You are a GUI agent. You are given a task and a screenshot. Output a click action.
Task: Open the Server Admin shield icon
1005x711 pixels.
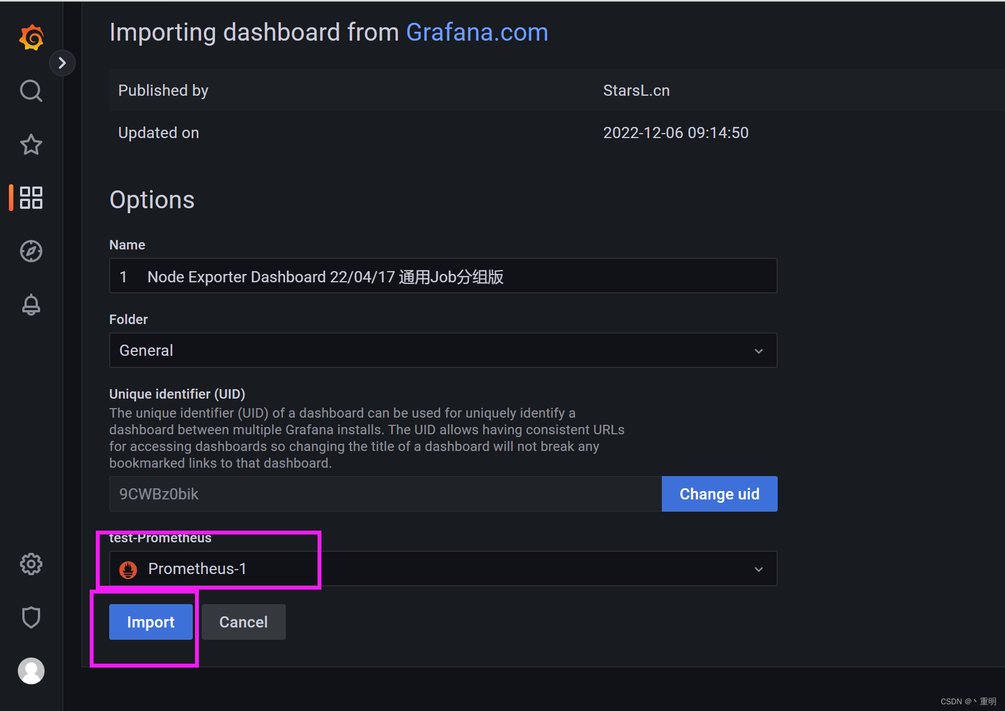[31, 617]
